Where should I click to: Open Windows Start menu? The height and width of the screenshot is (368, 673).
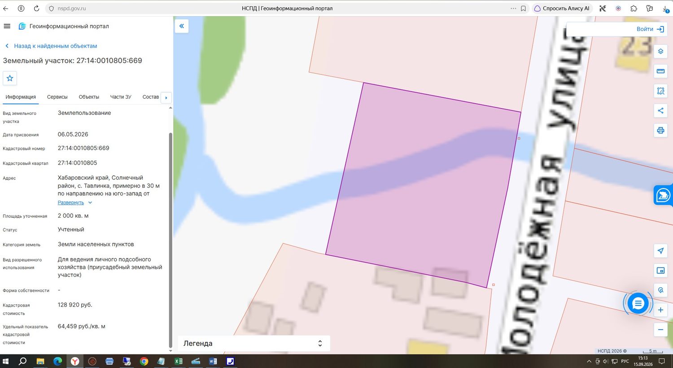pos(6,361)
